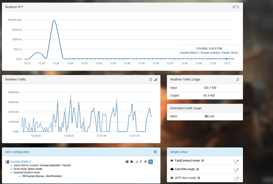The image size is (273, 184).
Task: Click the 'Realtime RTT' panel title
Action: 14,7
